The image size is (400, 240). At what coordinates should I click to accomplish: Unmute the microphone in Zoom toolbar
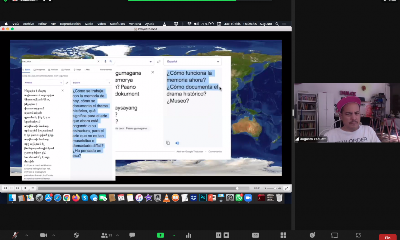[x=15, y=235]
